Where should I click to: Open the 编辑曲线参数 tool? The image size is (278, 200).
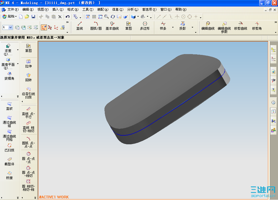pos(224,27)
